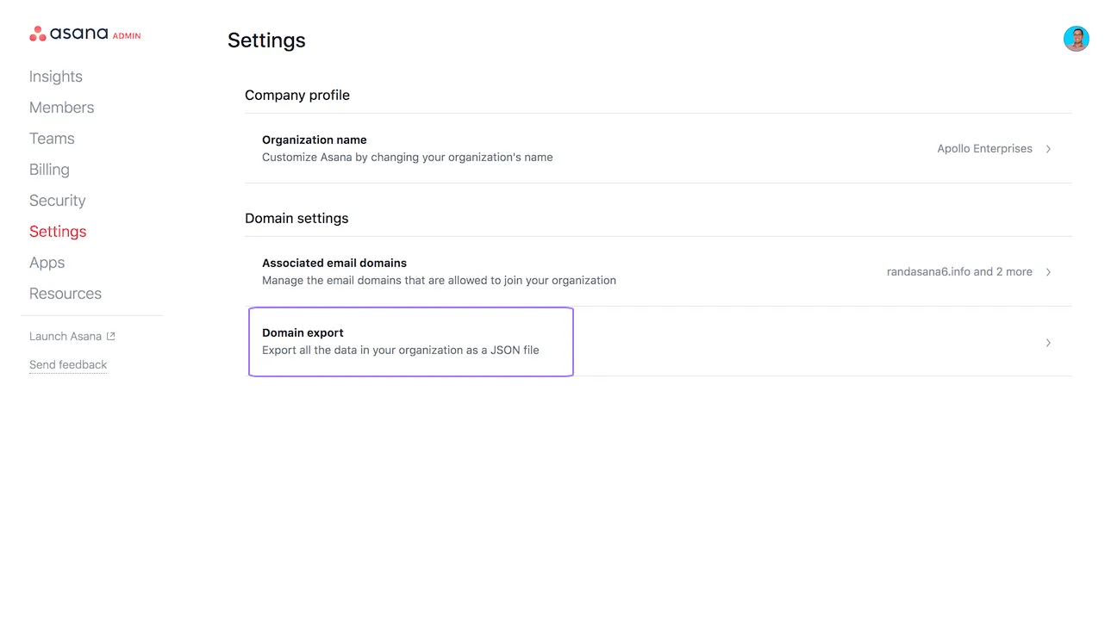Click the Apollo Enterprises organization value
This screenshot has height=627, width=1111.
(983, 148)
